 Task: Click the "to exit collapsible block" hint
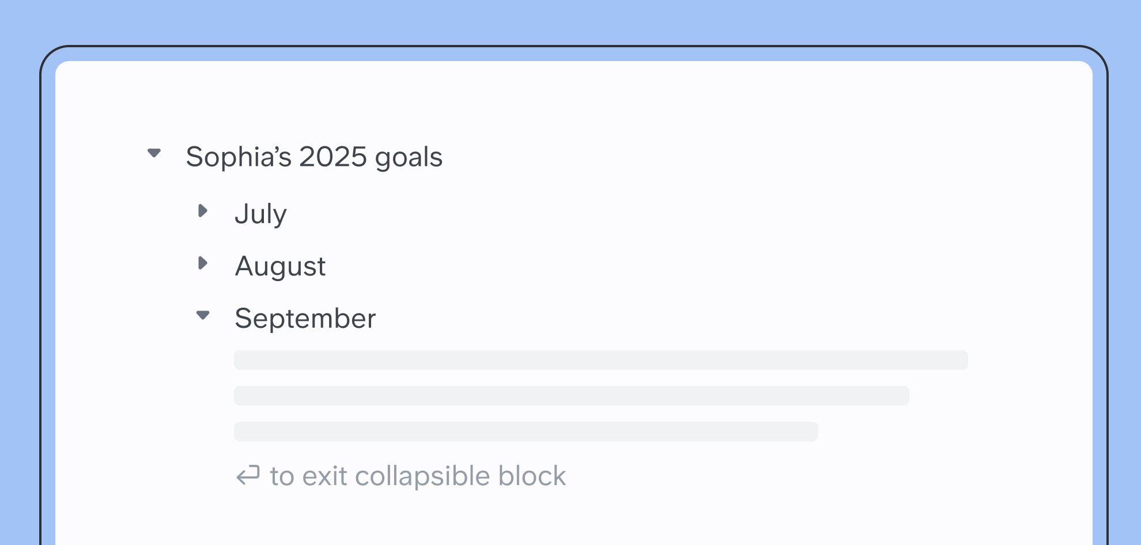(x=417, y=476)
